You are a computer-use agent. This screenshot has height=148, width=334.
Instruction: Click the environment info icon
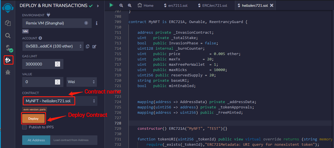97,23
